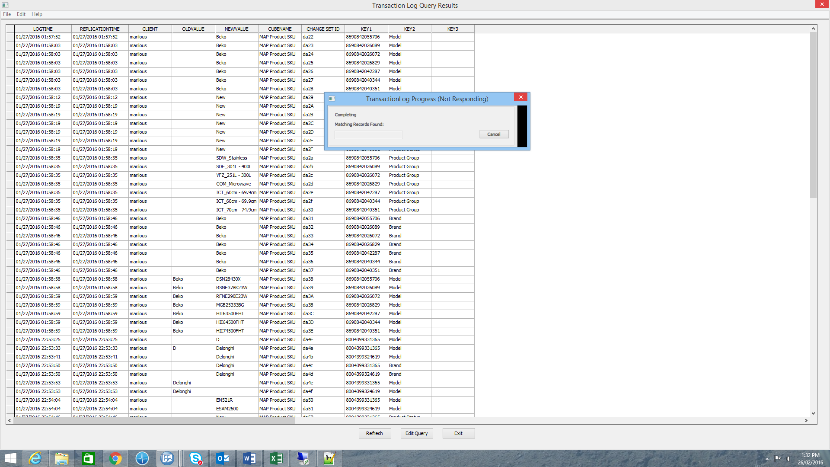Open File Explorer in taskbar
The height and width of the screenshot is (467, 830).
point(62,458)
